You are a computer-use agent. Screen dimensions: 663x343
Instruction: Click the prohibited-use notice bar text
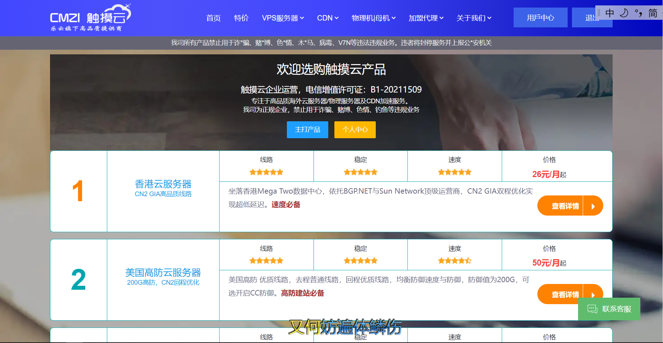coord(331,43)
